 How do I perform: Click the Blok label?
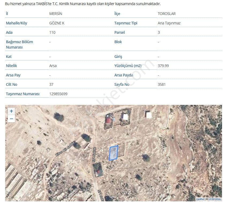pyautogui.click(x=118, y=42)
